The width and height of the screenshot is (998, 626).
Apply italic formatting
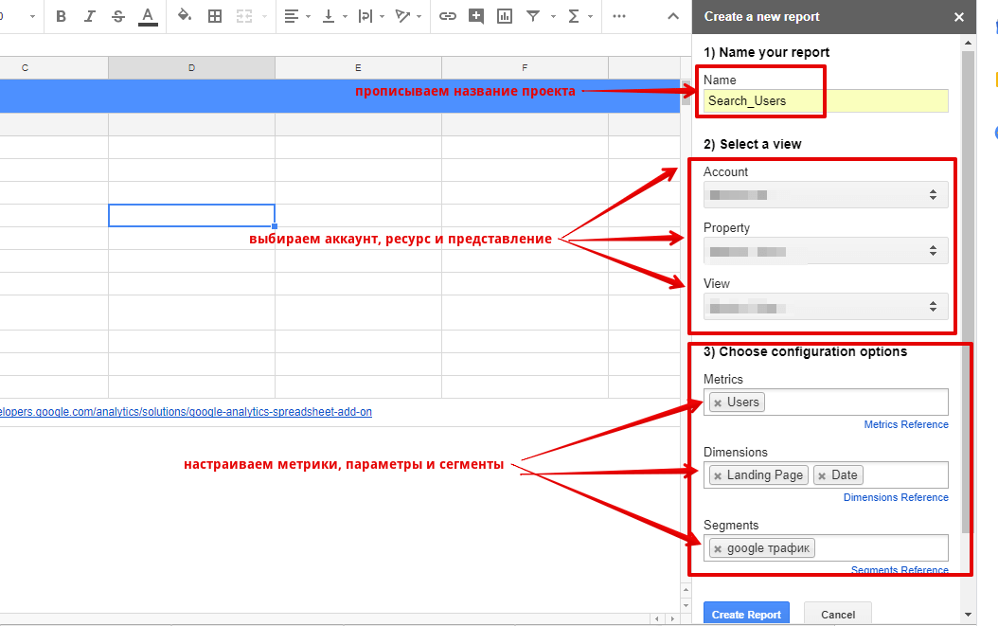pyautogui.click(x=90, y=16)
